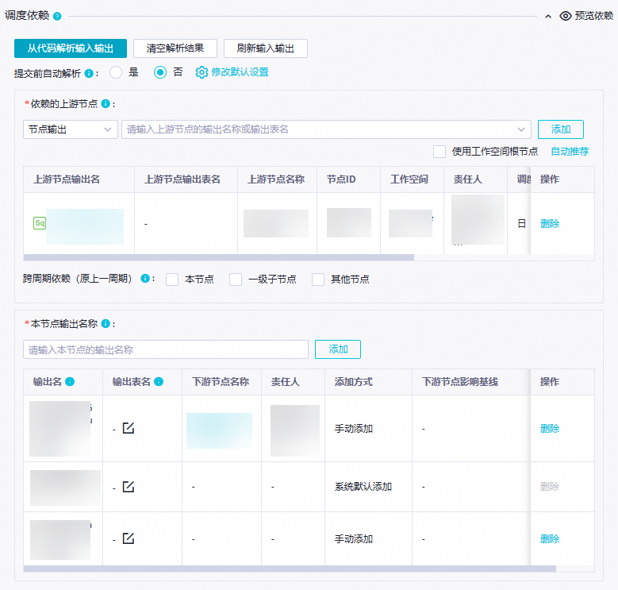Click info icon beside 本节点输出名称
The image size is (618, 590).
(106, 324)
